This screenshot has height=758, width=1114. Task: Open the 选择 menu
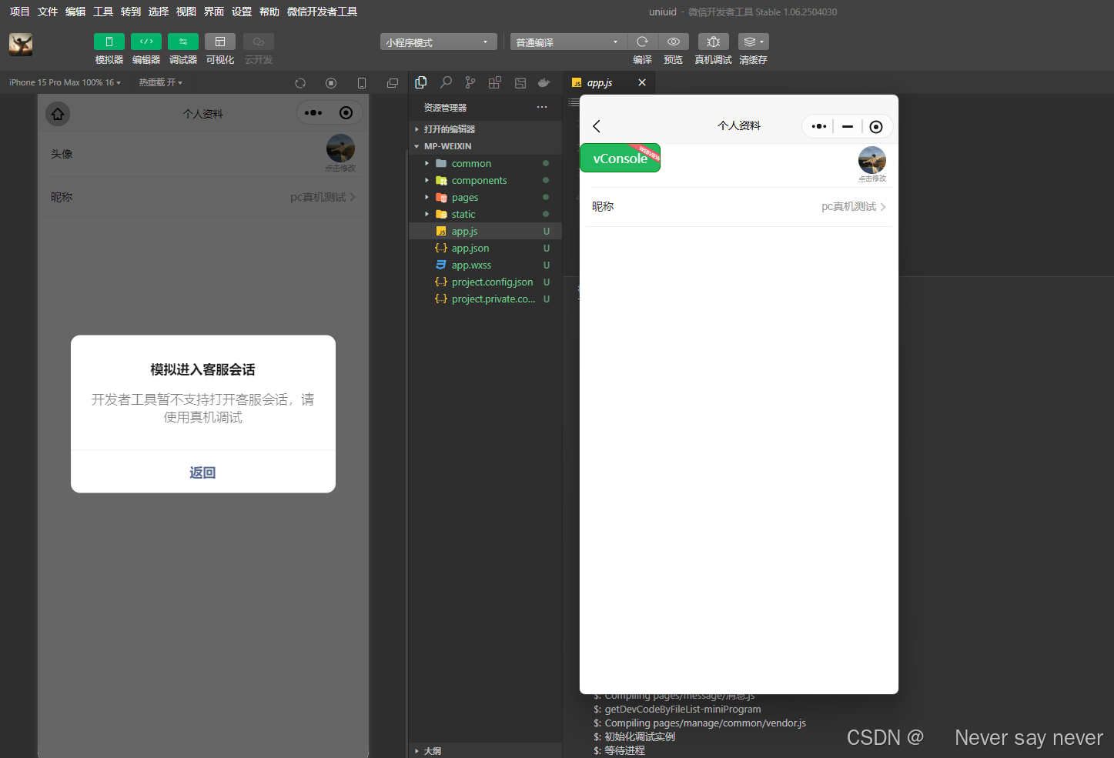click(x=158, y=12)
